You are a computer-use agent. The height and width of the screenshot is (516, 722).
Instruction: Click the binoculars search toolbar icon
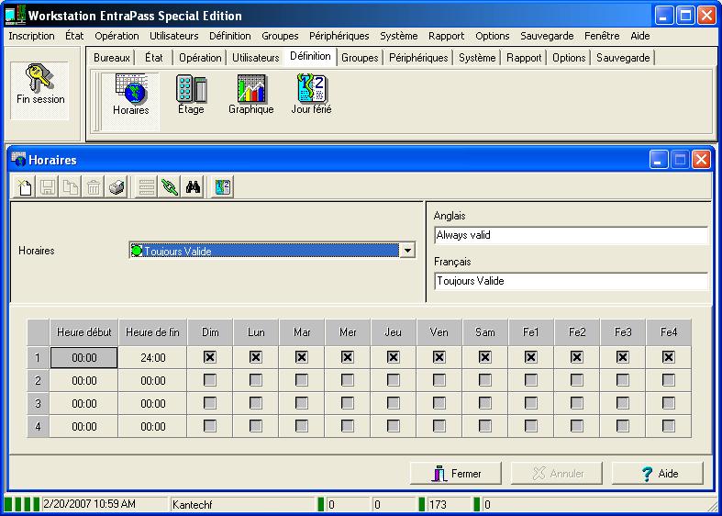tap(193, 187)
